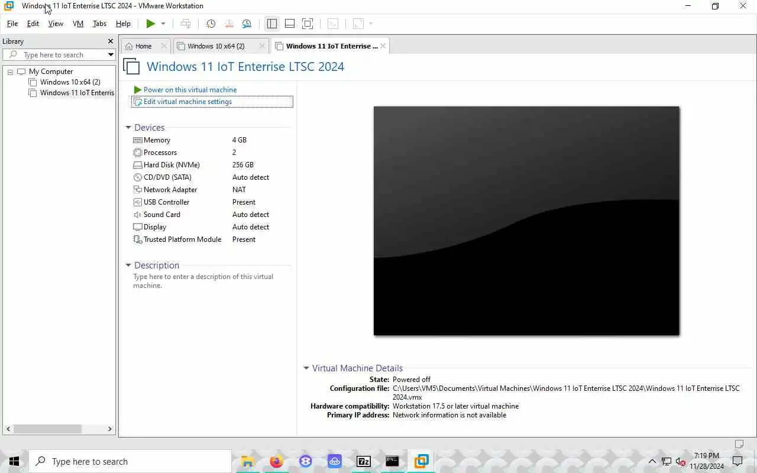757x473 pixels.
Task: Open the Help menu
Action: point(123,24)
